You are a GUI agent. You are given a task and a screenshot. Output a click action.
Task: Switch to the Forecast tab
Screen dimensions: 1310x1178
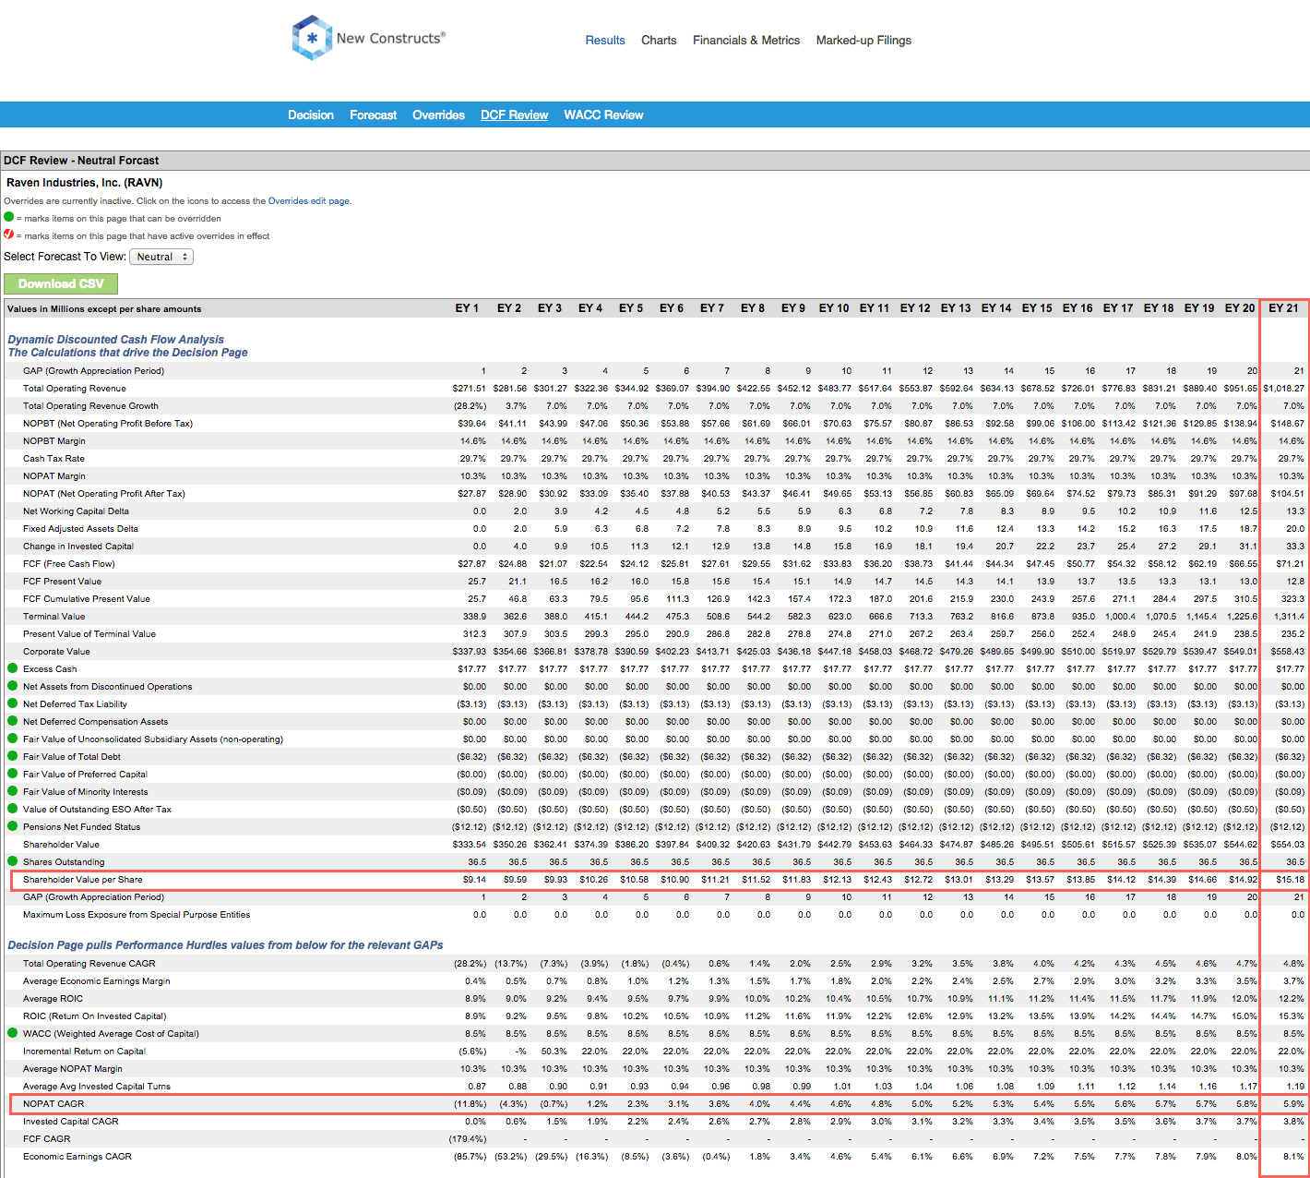373,114
